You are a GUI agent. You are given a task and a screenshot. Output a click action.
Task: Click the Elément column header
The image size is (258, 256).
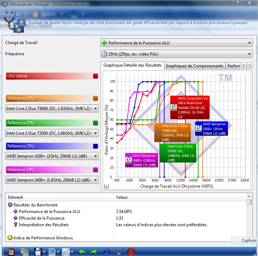click(x=60, y=197)
